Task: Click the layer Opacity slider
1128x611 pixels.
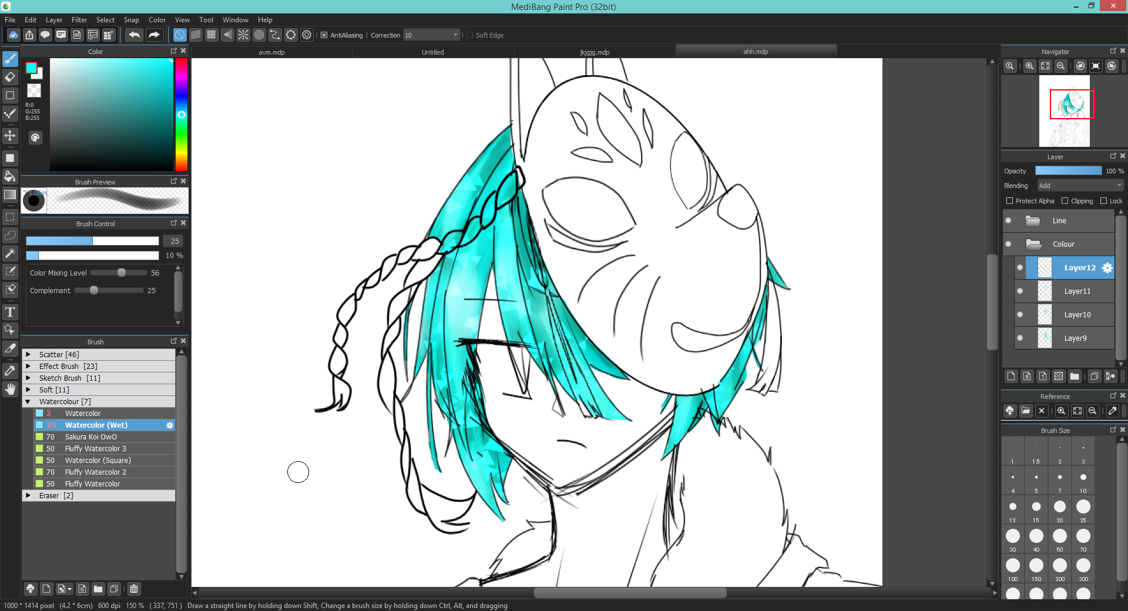Action: (x=1068, y=171)
